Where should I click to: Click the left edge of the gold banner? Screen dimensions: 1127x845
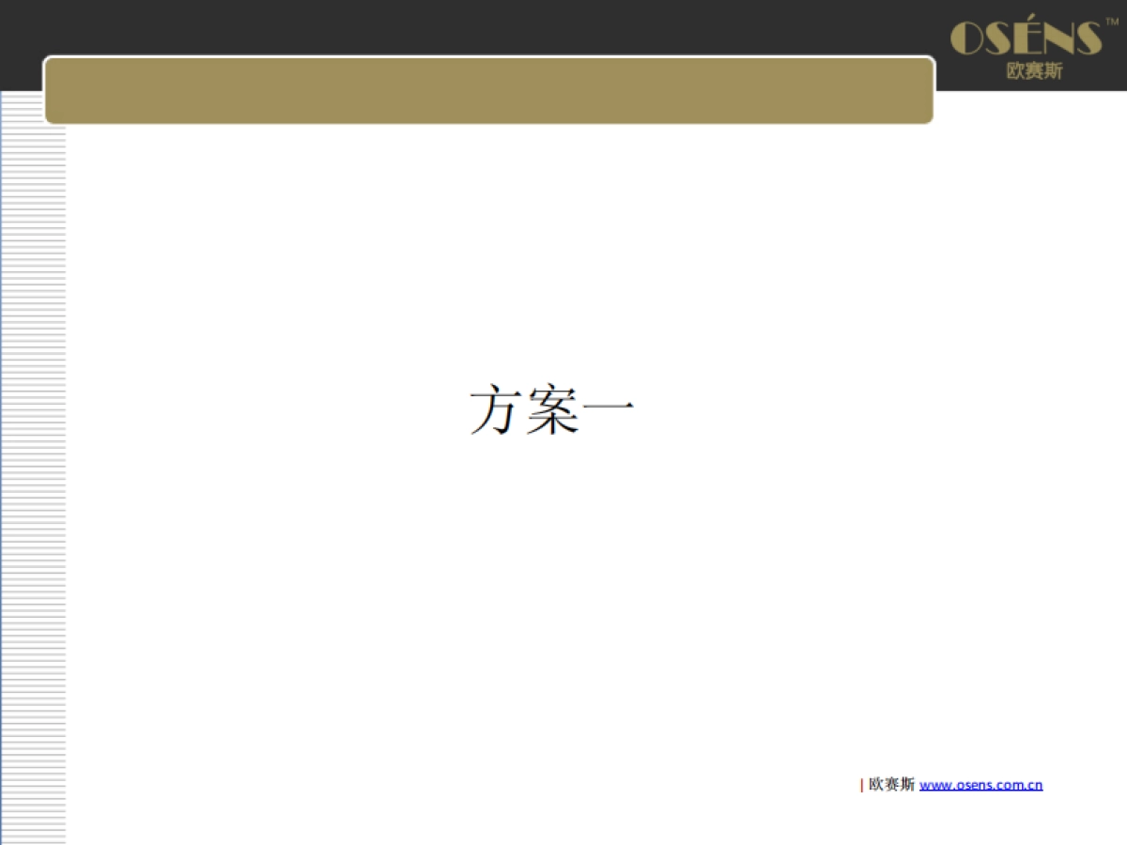point(49,90)
